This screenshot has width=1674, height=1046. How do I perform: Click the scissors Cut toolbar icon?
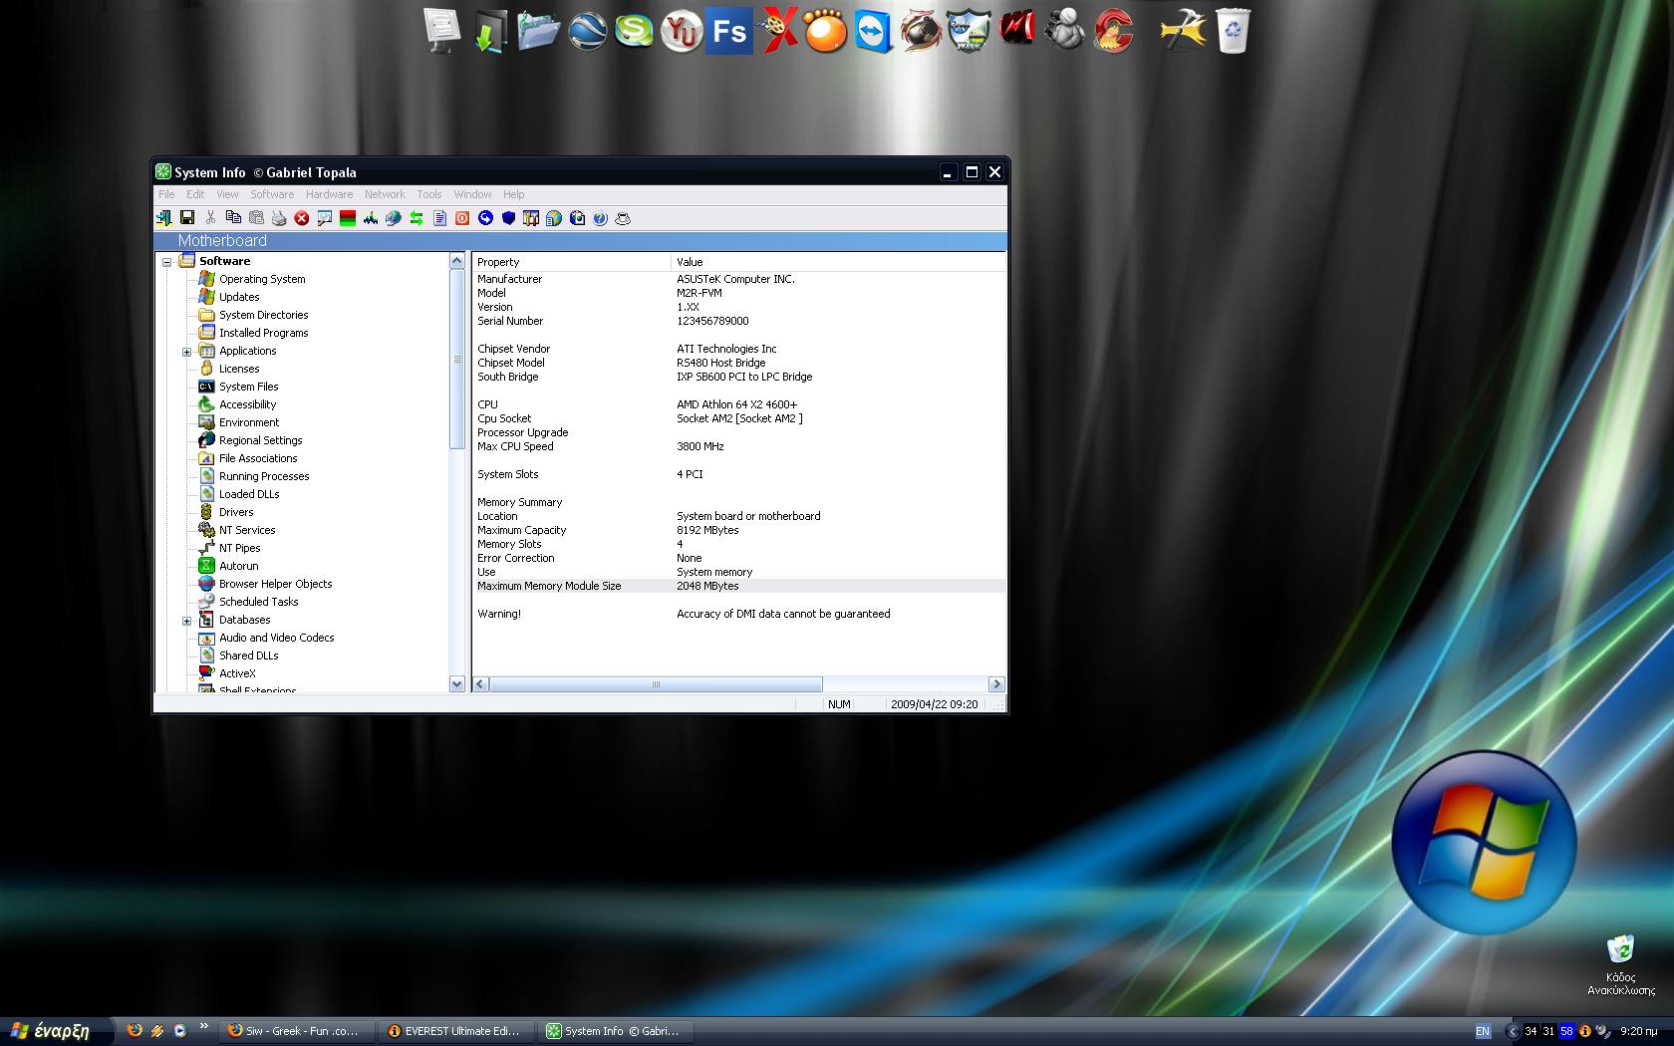(x=210, y=218)
